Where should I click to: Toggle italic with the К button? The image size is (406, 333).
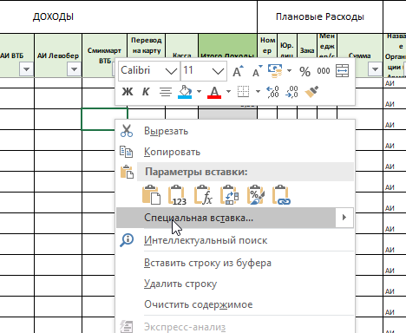pos(146,92)
